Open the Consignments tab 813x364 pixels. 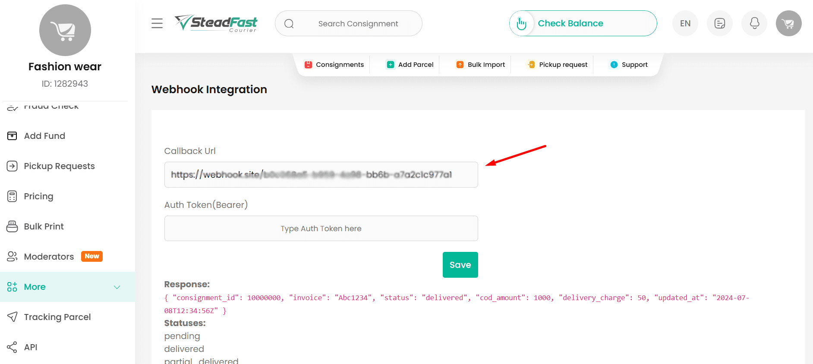point(334,65)
